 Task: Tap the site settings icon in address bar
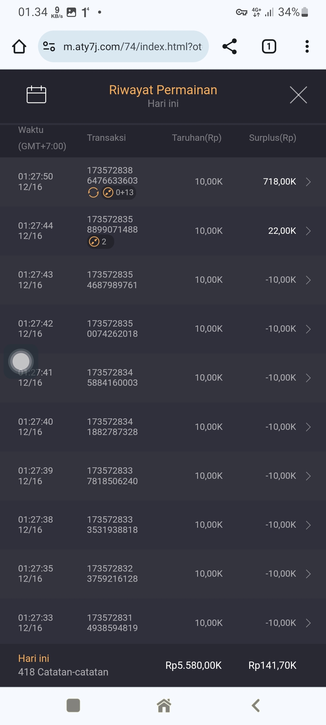(x=49, y=47)
